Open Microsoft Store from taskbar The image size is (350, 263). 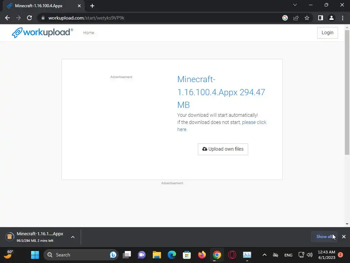(x=187, y=255)
